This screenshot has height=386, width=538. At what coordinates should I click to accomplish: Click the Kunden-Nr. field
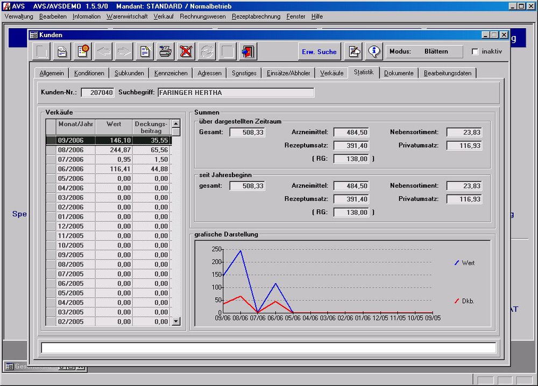[97, 93]
